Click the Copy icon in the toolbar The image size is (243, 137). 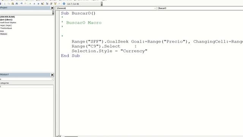pyautogui.click(x=9, y=4)
